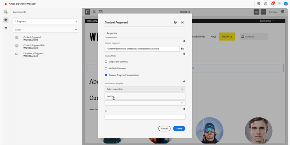Image resolution: width=290 pixels, height=145 pixels.
Task: Click the WKND page SEARCH field
Action: click(254, 37)
